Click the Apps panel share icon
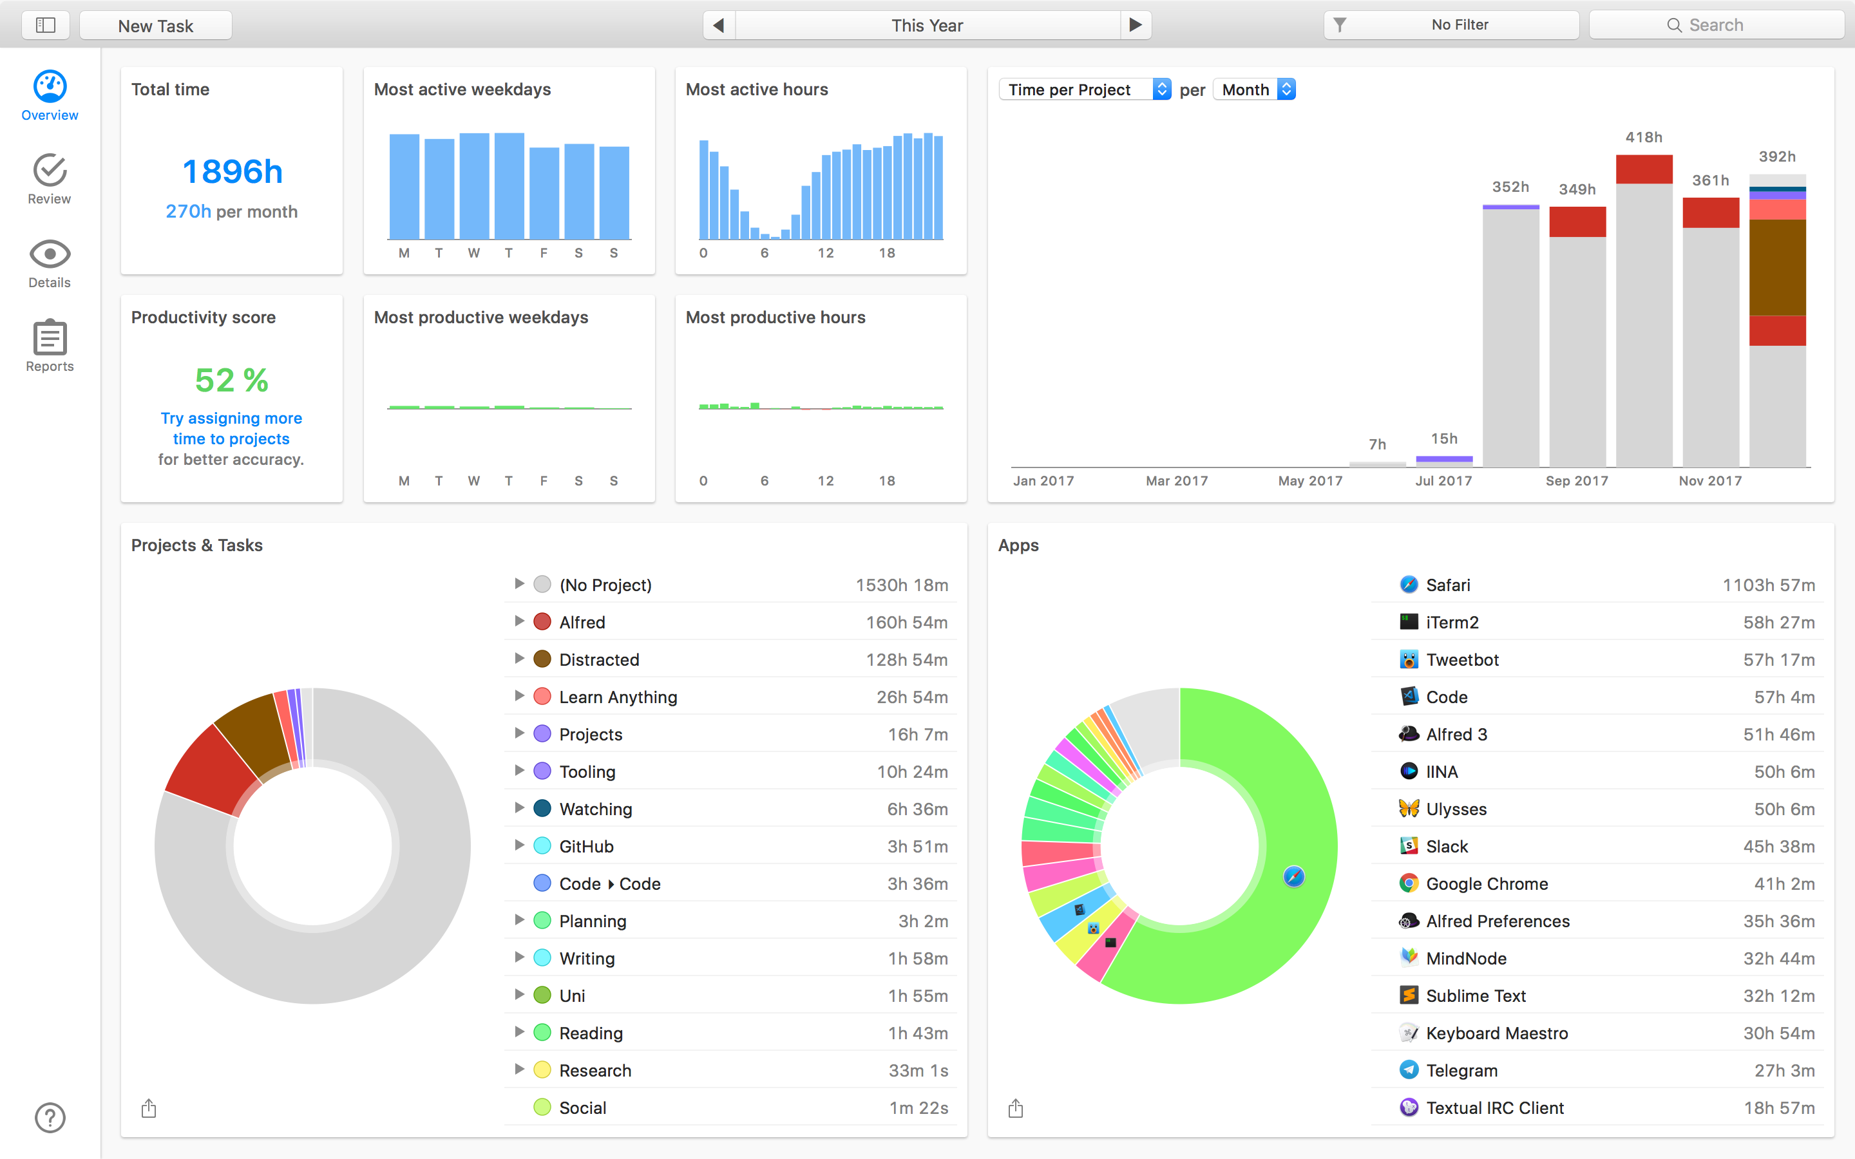The image size is (1855, 1159). (1016, 1107)
